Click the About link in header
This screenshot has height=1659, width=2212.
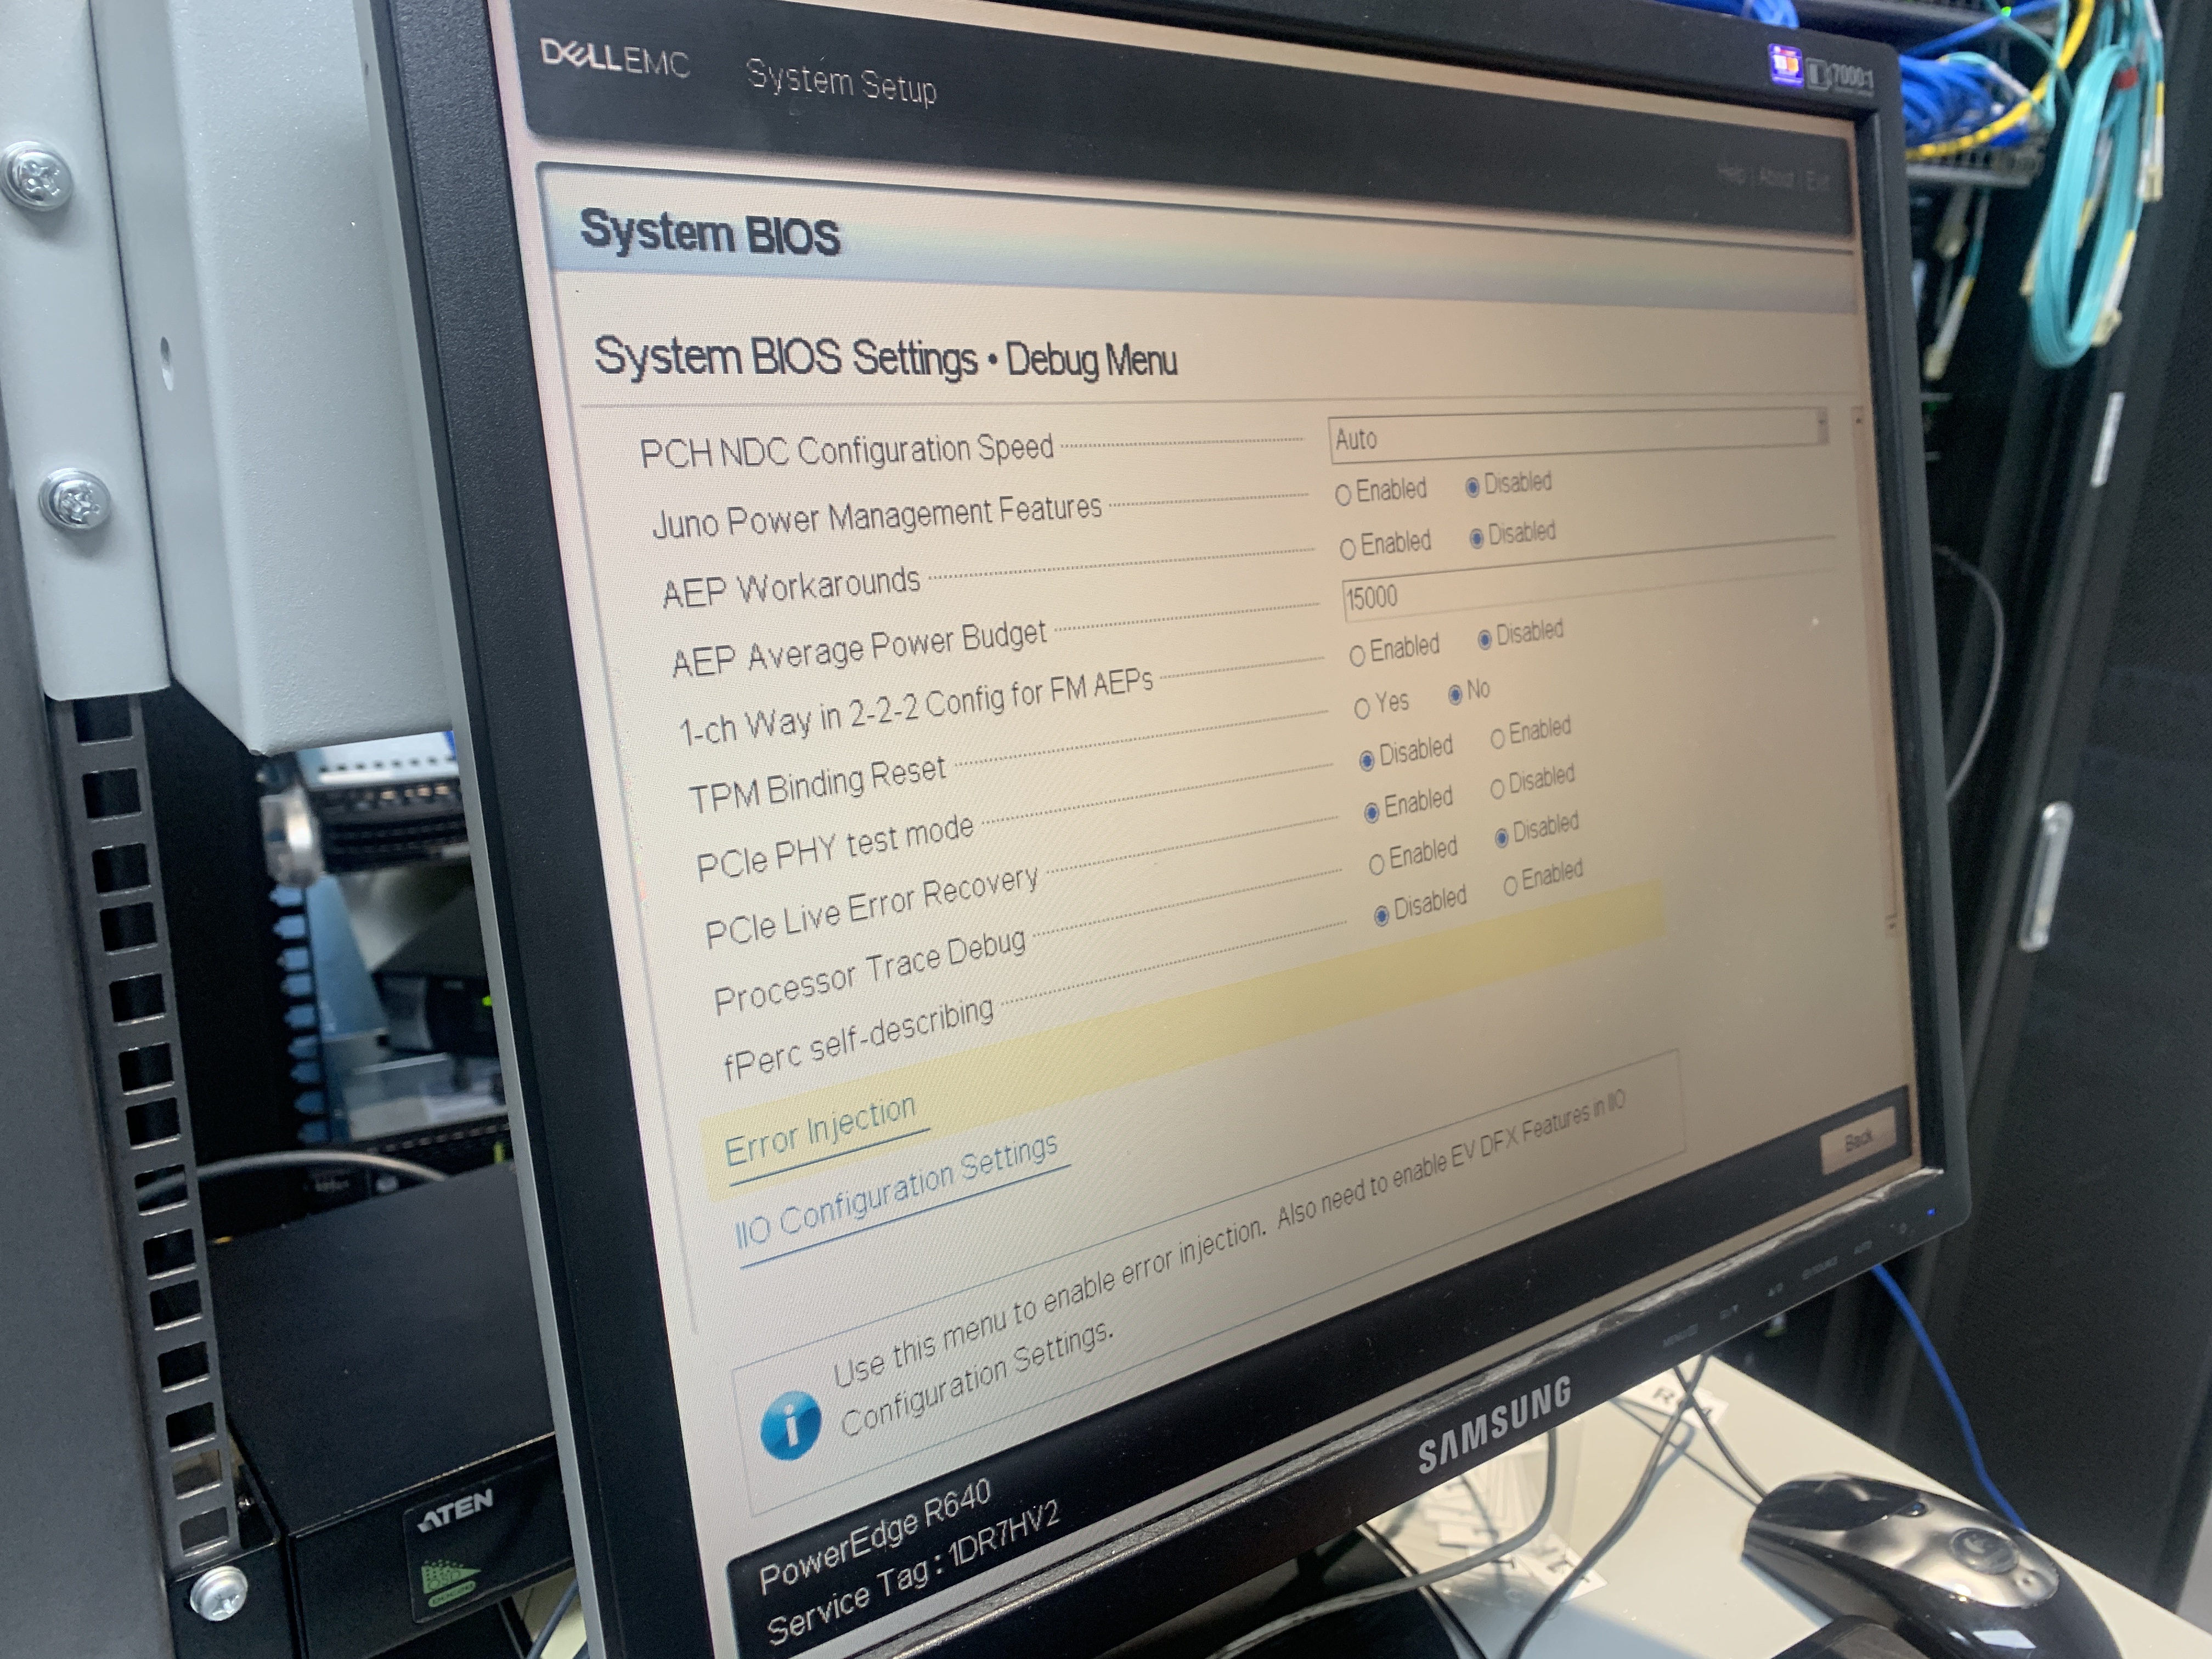tap(1776, 178)
